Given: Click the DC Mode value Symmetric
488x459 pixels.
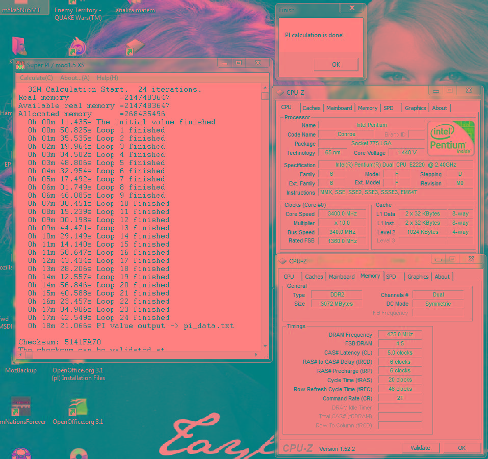Looking at the screenshot, I should 438,304.
